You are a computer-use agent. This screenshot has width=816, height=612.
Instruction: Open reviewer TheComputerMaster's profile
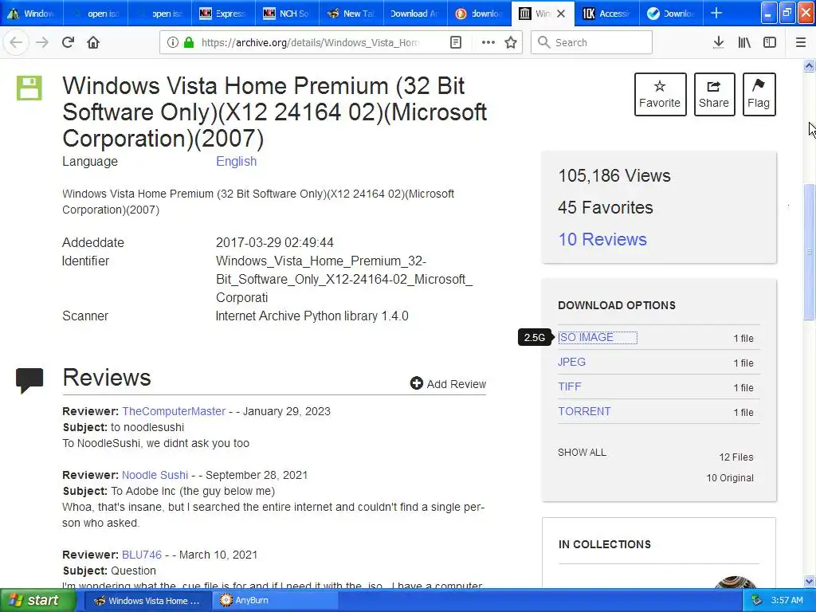pos(174,411)
